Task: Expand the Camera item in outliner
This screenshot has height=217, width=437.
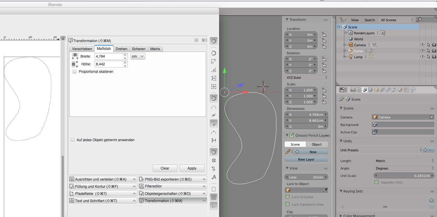Action: (344, 45)
